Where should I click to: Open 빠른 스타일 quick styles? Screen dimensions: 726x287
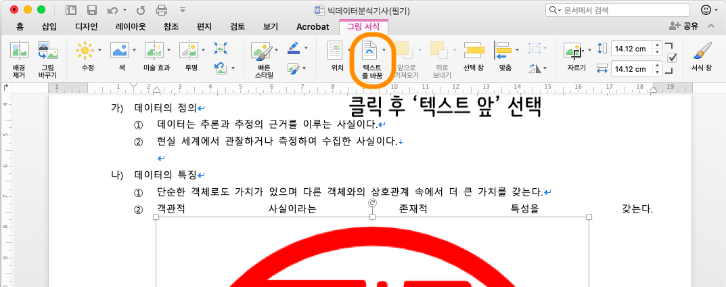click(x=261, y=50)
